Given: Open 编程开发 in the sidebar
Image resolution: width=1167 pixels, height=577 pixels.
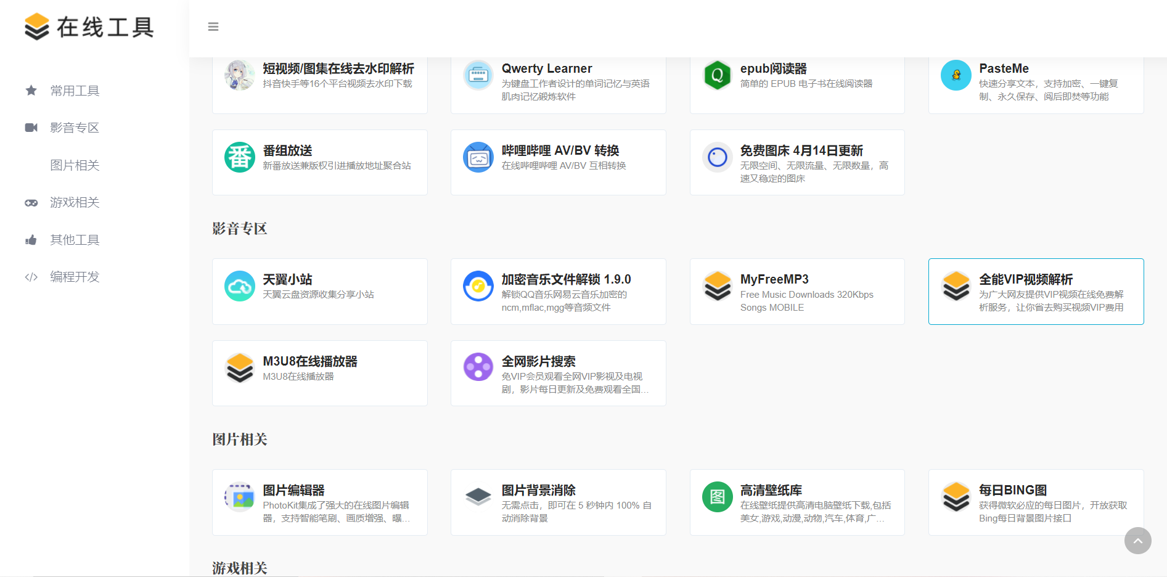Looking at the screenshot, I should [75, 277].
